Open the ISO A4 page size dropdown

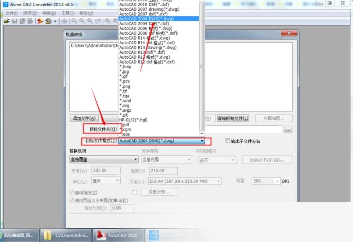[x=185, y=181]
